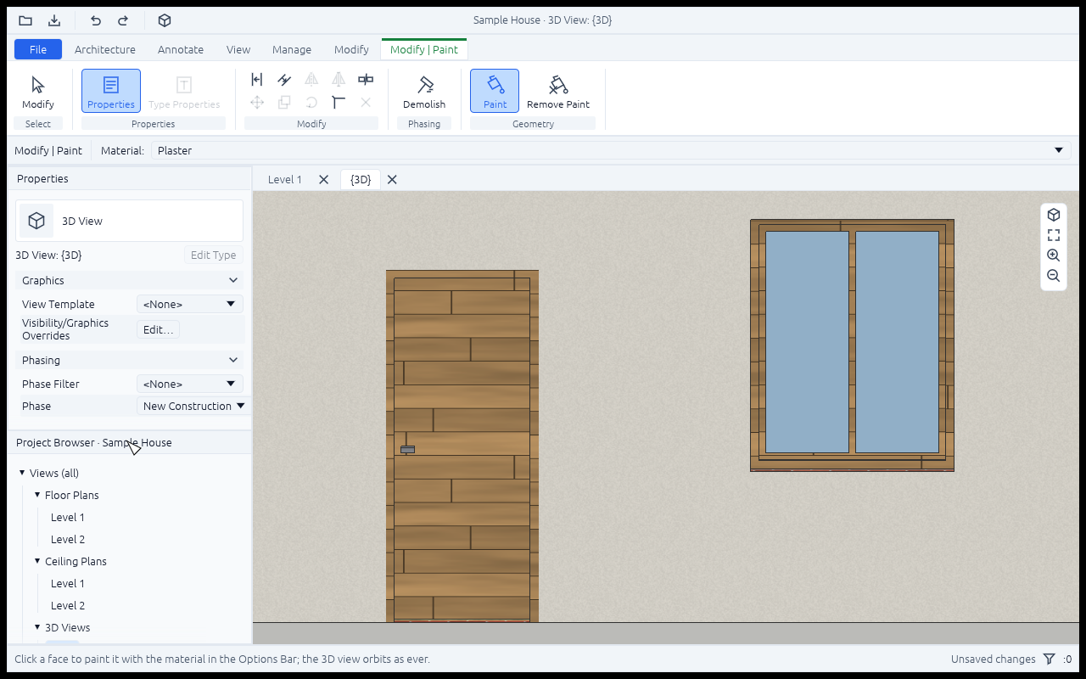1086x679 pixels.
Task: Open the view cube in the 3D viewport
Action: point(1054,215)
